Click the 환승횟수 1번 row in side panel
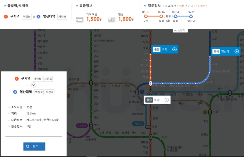This screenshot has height=157, width=244. pyautogui.click(x=20, y=126)
